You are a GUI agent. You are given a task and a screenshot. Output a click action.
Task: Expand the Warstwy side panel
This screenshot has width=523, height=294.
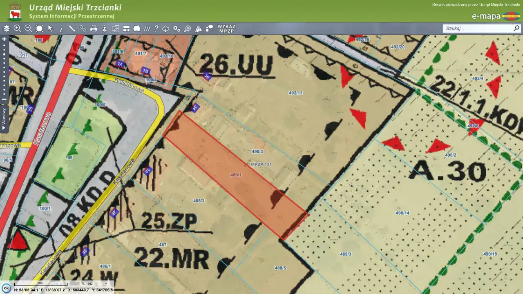4,119
